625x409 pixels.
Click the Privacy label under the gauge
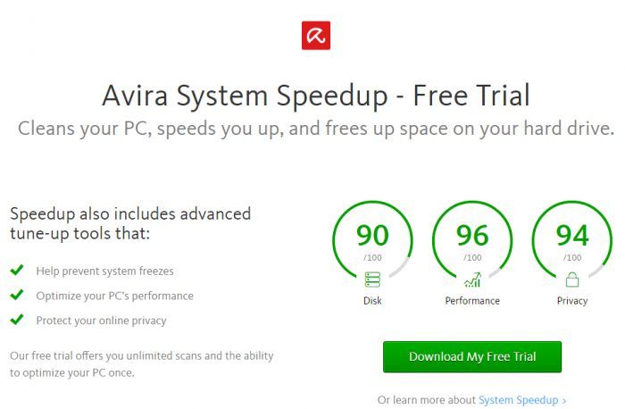click(572, 301)
